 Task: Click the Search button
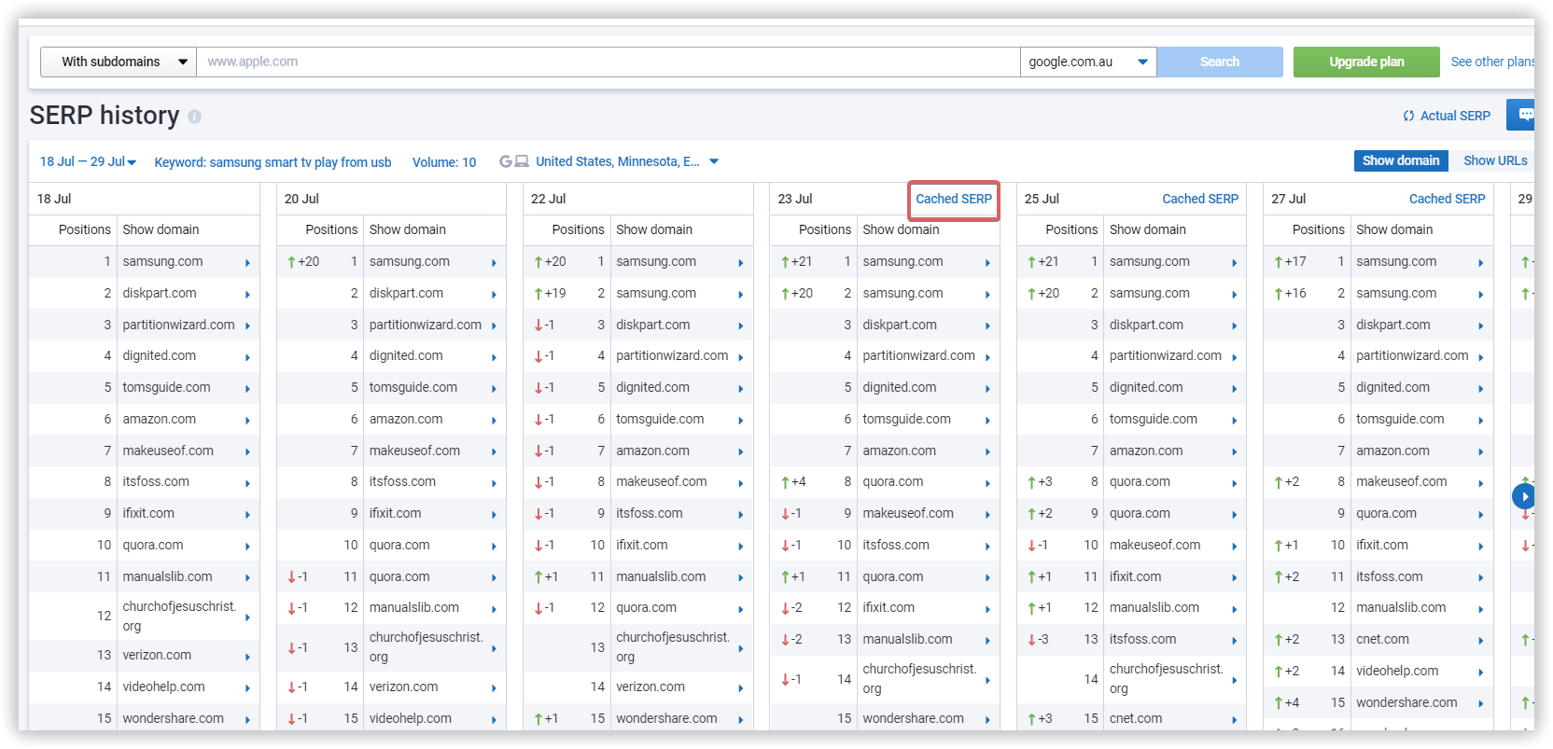(1220, 62)
